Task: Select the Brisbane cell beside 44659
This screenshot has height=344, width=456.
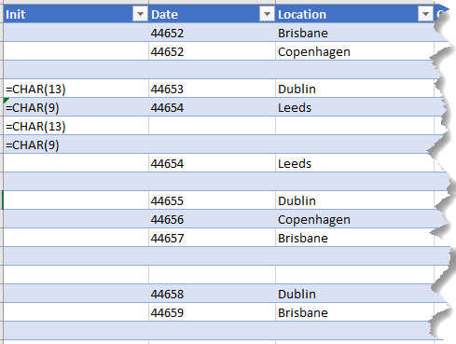Action: pyautogui.click(x=354, y=312)
